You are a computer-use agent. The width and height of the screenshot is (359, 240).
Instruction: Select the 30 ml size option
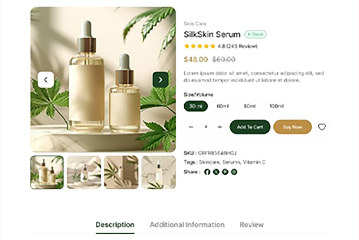(196, 106)
